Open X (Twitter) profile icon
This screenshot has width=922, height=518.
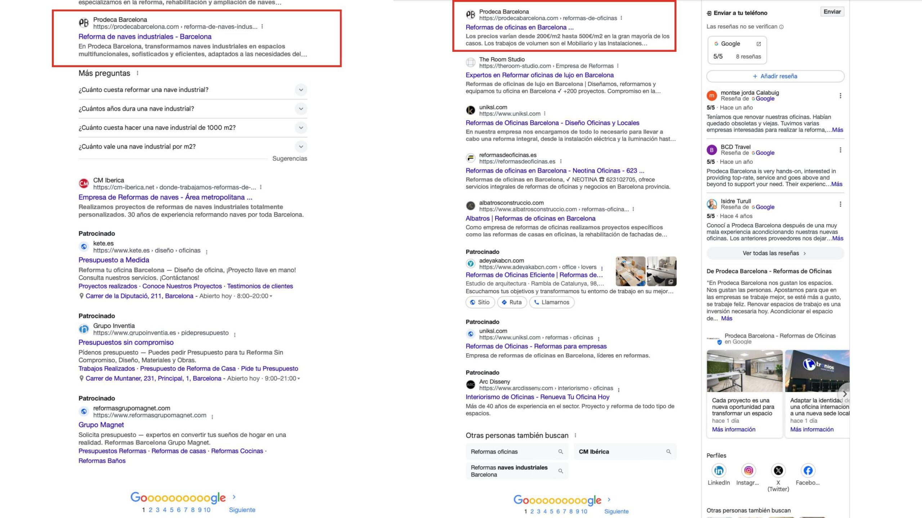coord(778,470)
